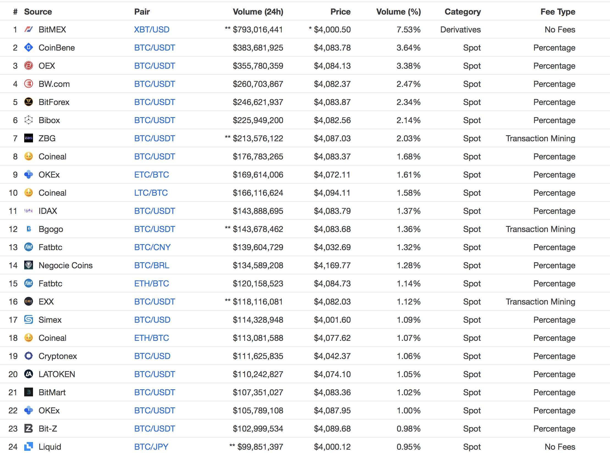Click the Negocie Coins logo icon
The image size is (610, 453).
click(29, 265)
